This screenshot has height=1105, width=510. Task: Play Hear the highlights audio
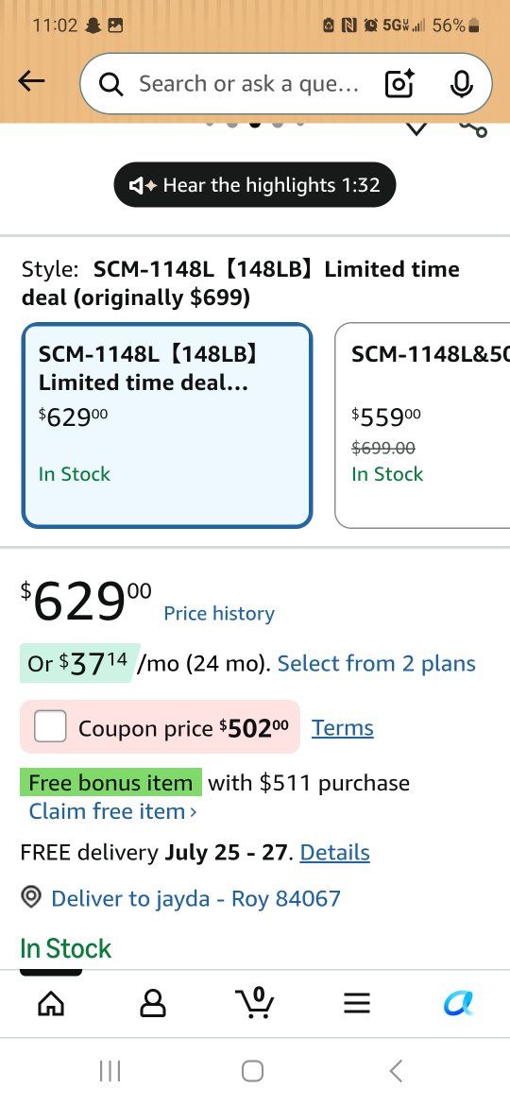pos(255,185)
